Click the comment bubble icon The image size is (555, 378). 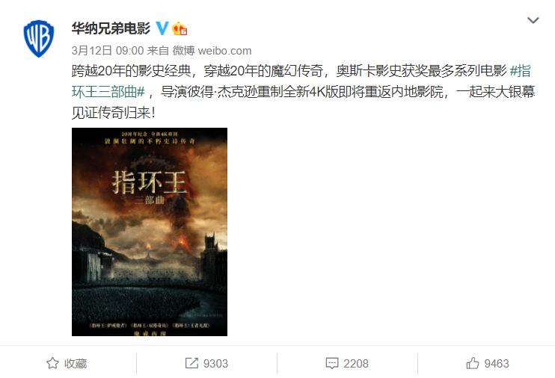click(x=332, y=364)
